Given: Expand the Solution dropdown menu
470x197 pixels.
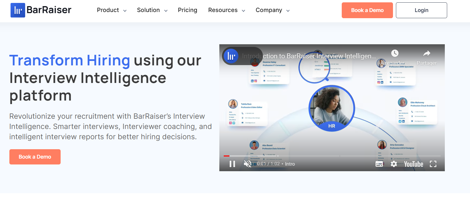Looking at the screenshot, I should coord(152,10).
